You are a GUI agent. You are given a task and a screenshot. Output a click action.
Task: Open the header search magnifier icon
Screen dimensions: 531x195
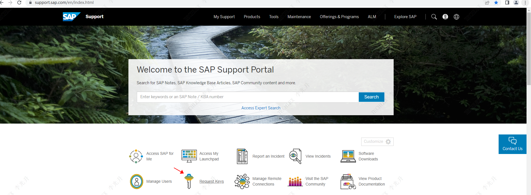434,17
